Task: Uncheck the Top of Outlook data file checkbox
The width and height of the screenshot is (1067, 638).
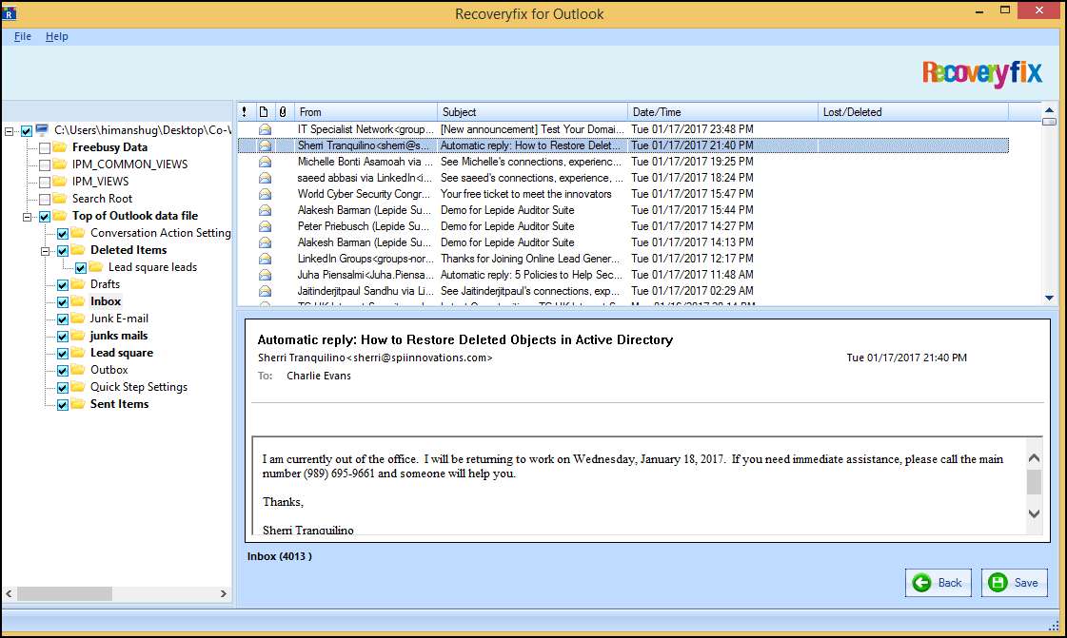Action: (x=45, y=217)
